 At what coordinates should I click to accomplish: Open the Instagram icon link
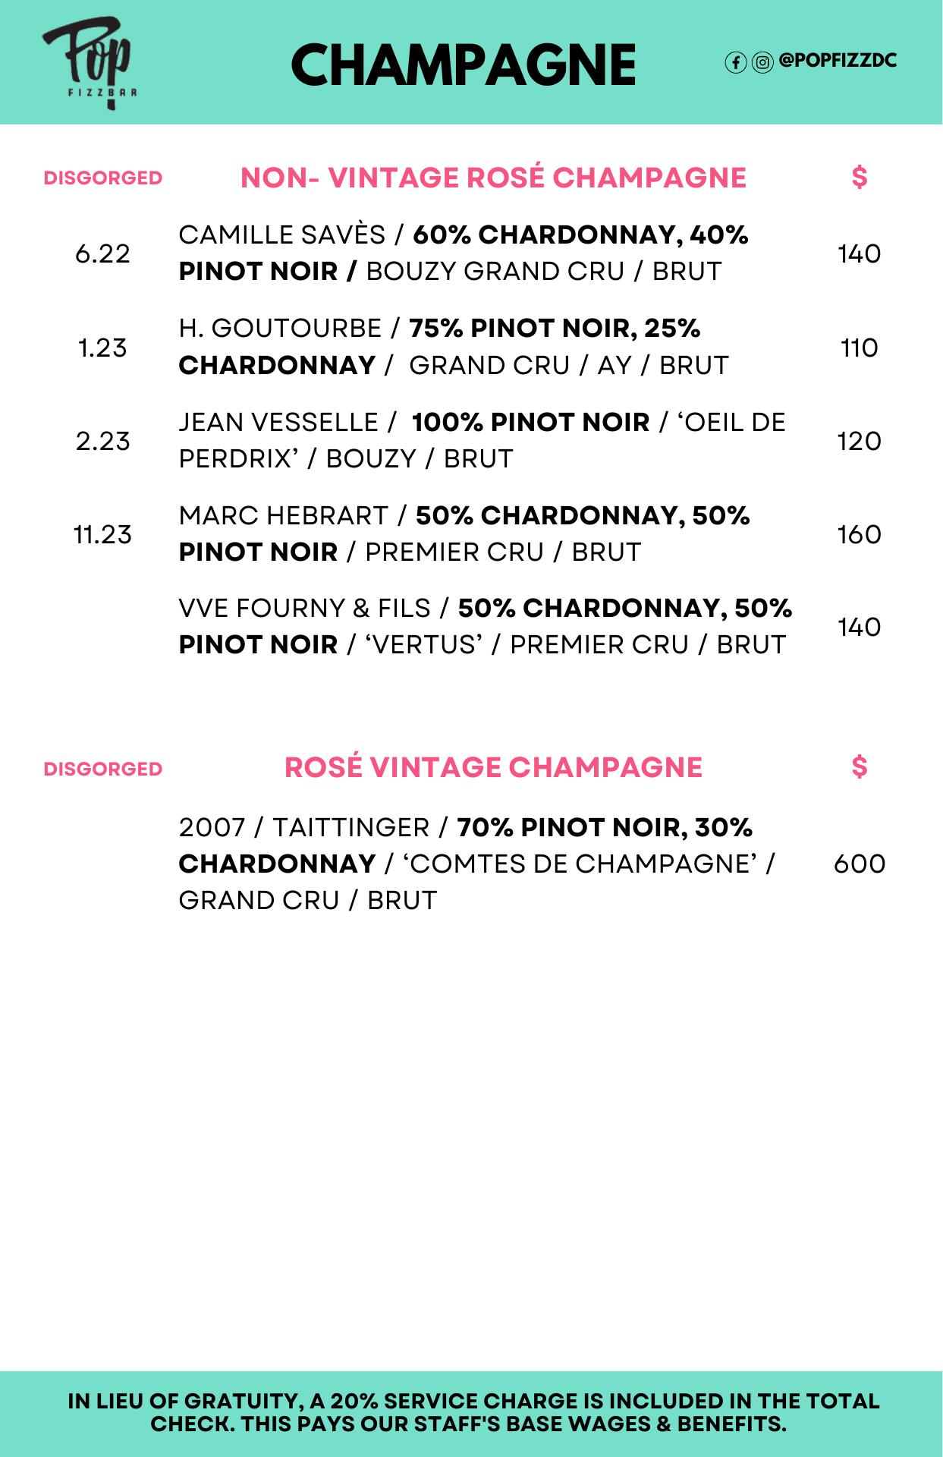(x=762, y=62)
